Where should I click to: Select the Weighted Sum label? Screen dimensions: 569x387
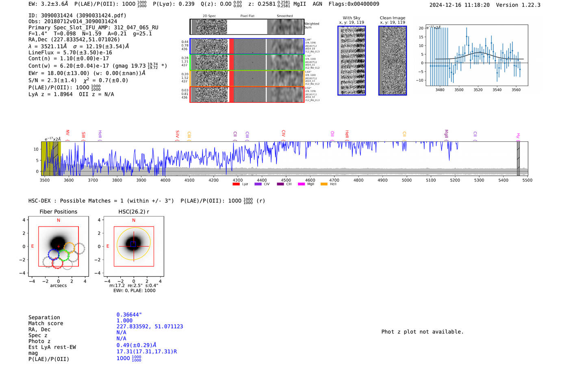click(x=312, y=26)
